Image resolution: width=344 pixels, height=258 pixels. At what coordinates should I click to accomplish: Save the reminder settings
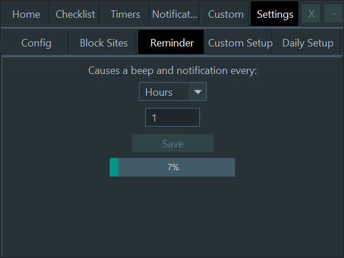pyautogui.click(x=173, y=143)
